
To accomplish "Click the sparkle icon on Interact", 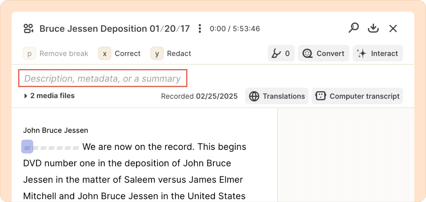I will (362, 53).
